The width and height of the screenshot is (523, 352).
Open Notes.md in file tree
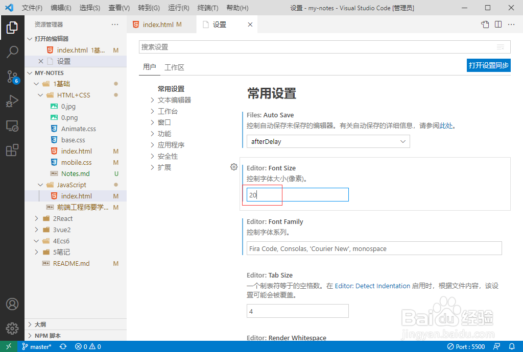76,173
